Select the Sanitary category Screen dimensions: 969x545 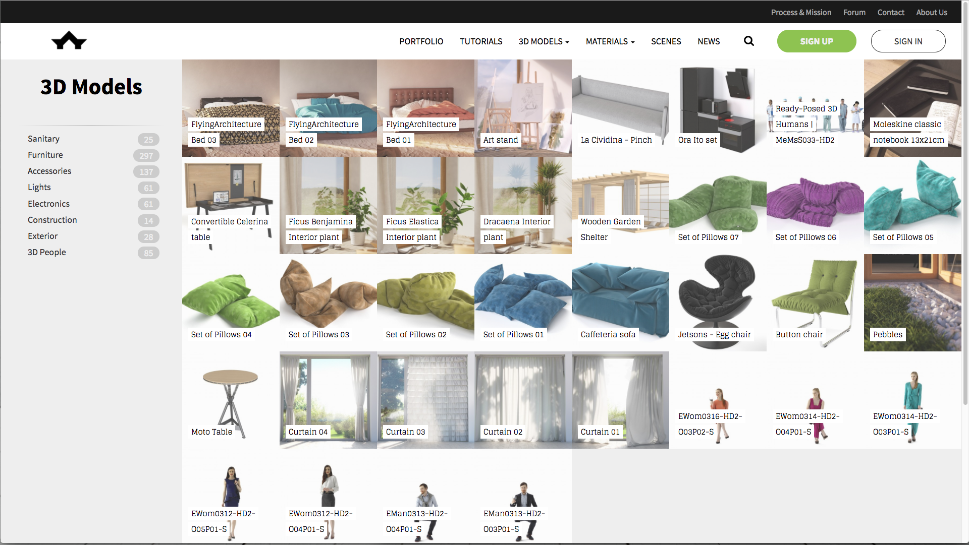[x=43, y=139]
